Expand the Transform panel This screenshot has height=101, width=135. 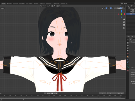tap(132, 42)
